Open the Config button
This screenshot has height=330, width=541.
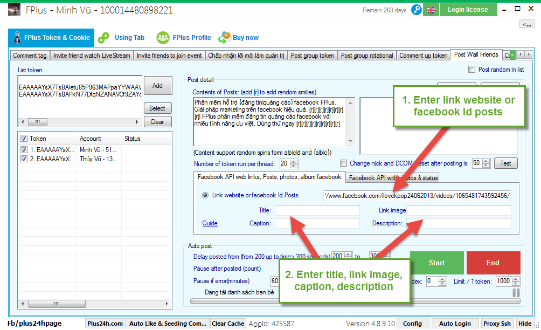point(412,324)
